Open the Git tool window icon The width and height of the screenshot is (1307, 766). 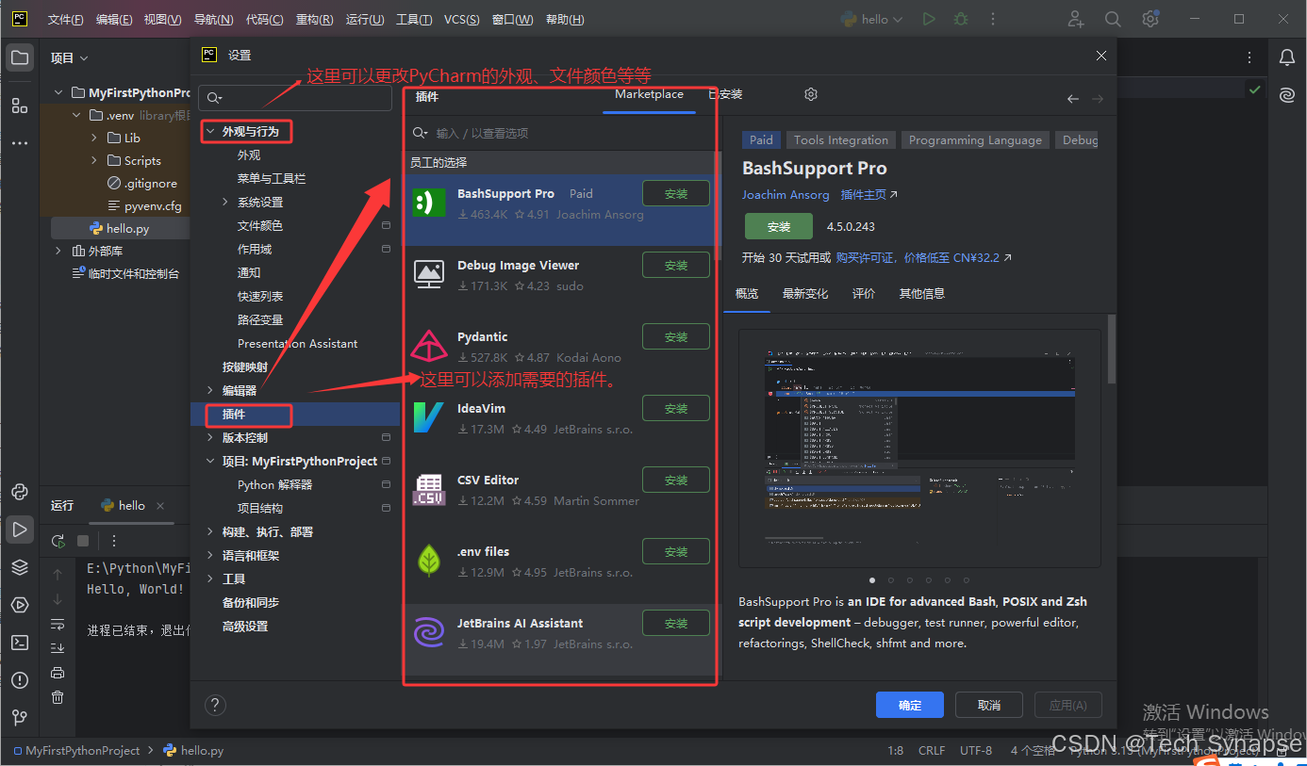click(x=20, y=718)
